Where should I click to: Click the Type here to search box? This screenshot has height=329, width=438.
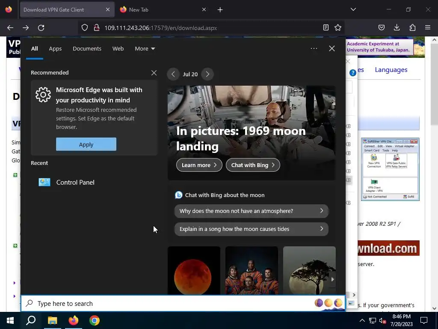[183, 303]
